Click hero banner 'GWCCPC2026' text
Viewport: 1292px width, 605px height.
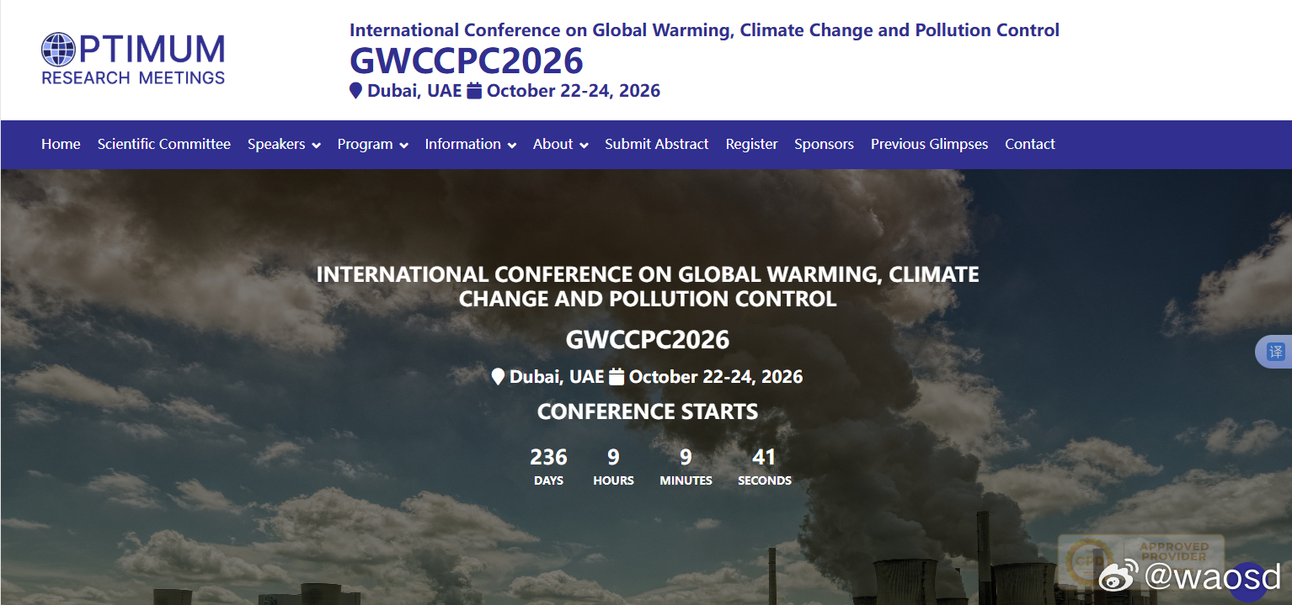648,339
